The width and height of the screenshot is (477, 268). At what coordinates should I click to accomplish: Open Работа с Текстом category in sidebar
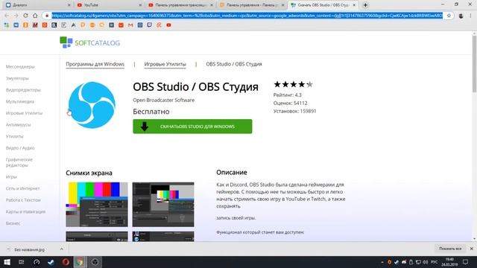pos(23,200)
